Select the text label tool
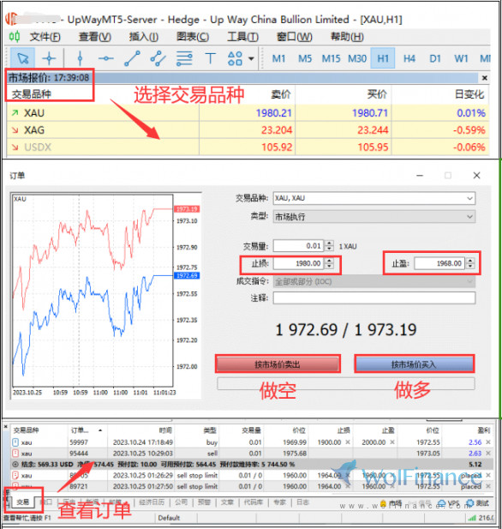The image size is (502, 529). point(211,58)
